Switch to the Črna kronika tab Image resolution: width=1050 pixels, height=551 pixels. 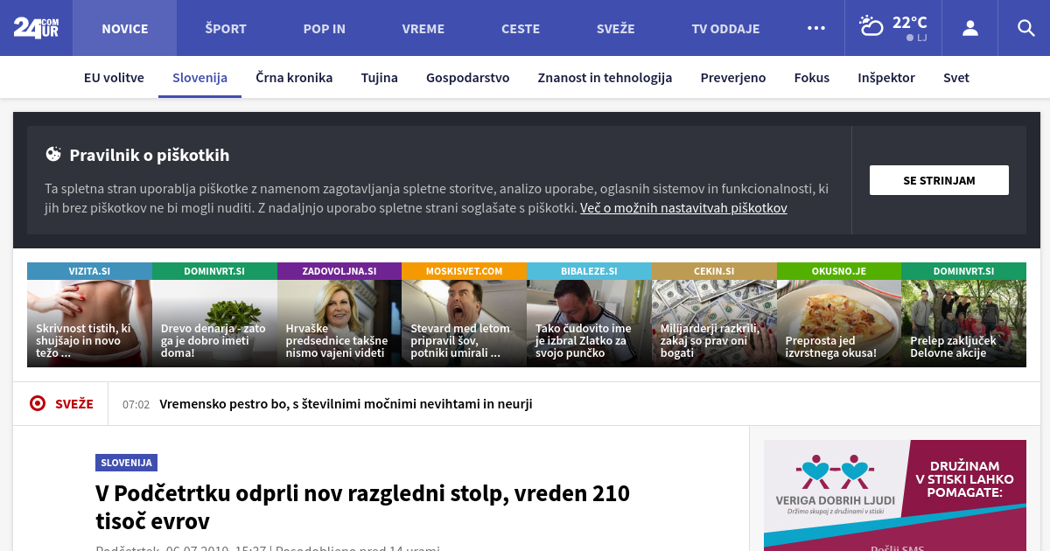click(294, 78)
